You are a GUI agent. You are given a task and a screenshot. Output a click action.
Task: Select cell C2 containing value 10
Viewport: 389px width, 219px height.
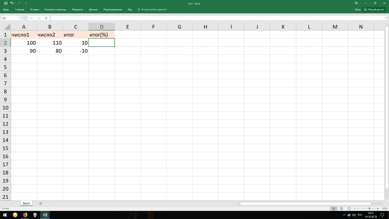pos(76,43)
